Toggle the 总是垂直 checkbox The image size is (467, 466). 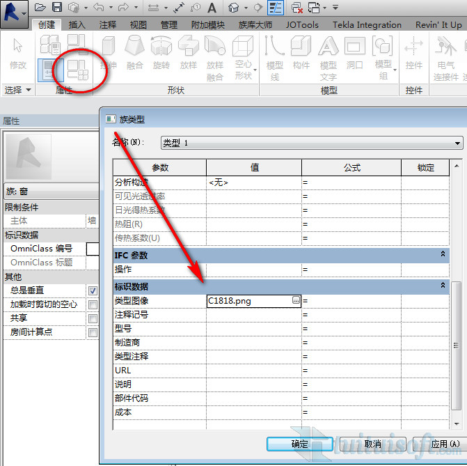click(x=93, y=290)
